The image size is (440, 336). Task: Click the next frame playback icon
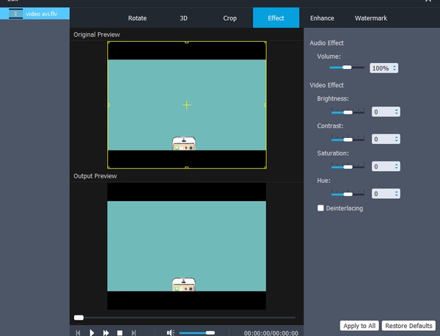133,332
